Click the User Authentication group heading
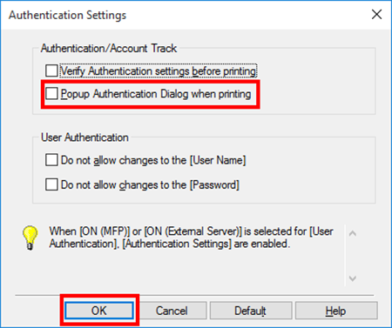Screen dimensions: 392x328 click(x=84, y=137)
